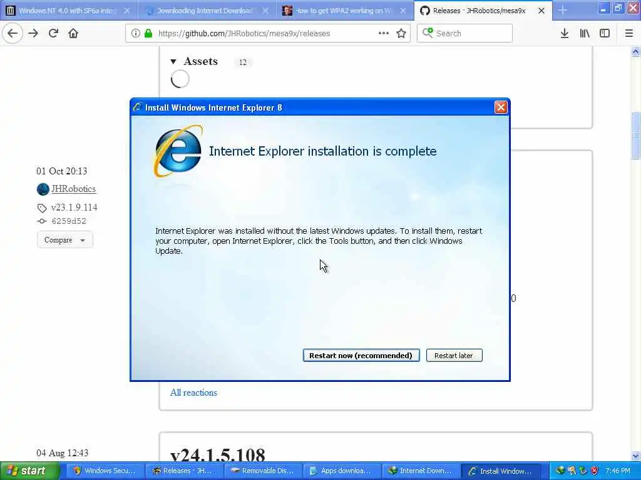Click the red security shield tray icon

595,471
